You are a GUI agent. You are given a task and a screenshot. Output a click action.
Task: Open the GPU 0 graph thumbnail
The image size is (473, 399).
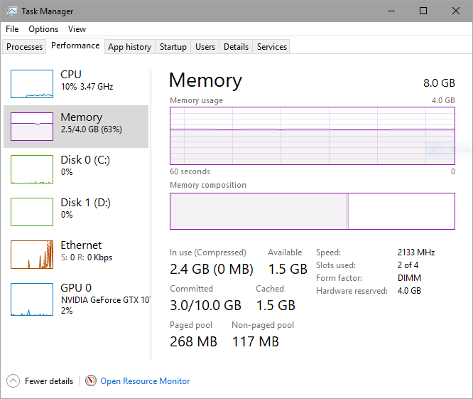[32, 297]
